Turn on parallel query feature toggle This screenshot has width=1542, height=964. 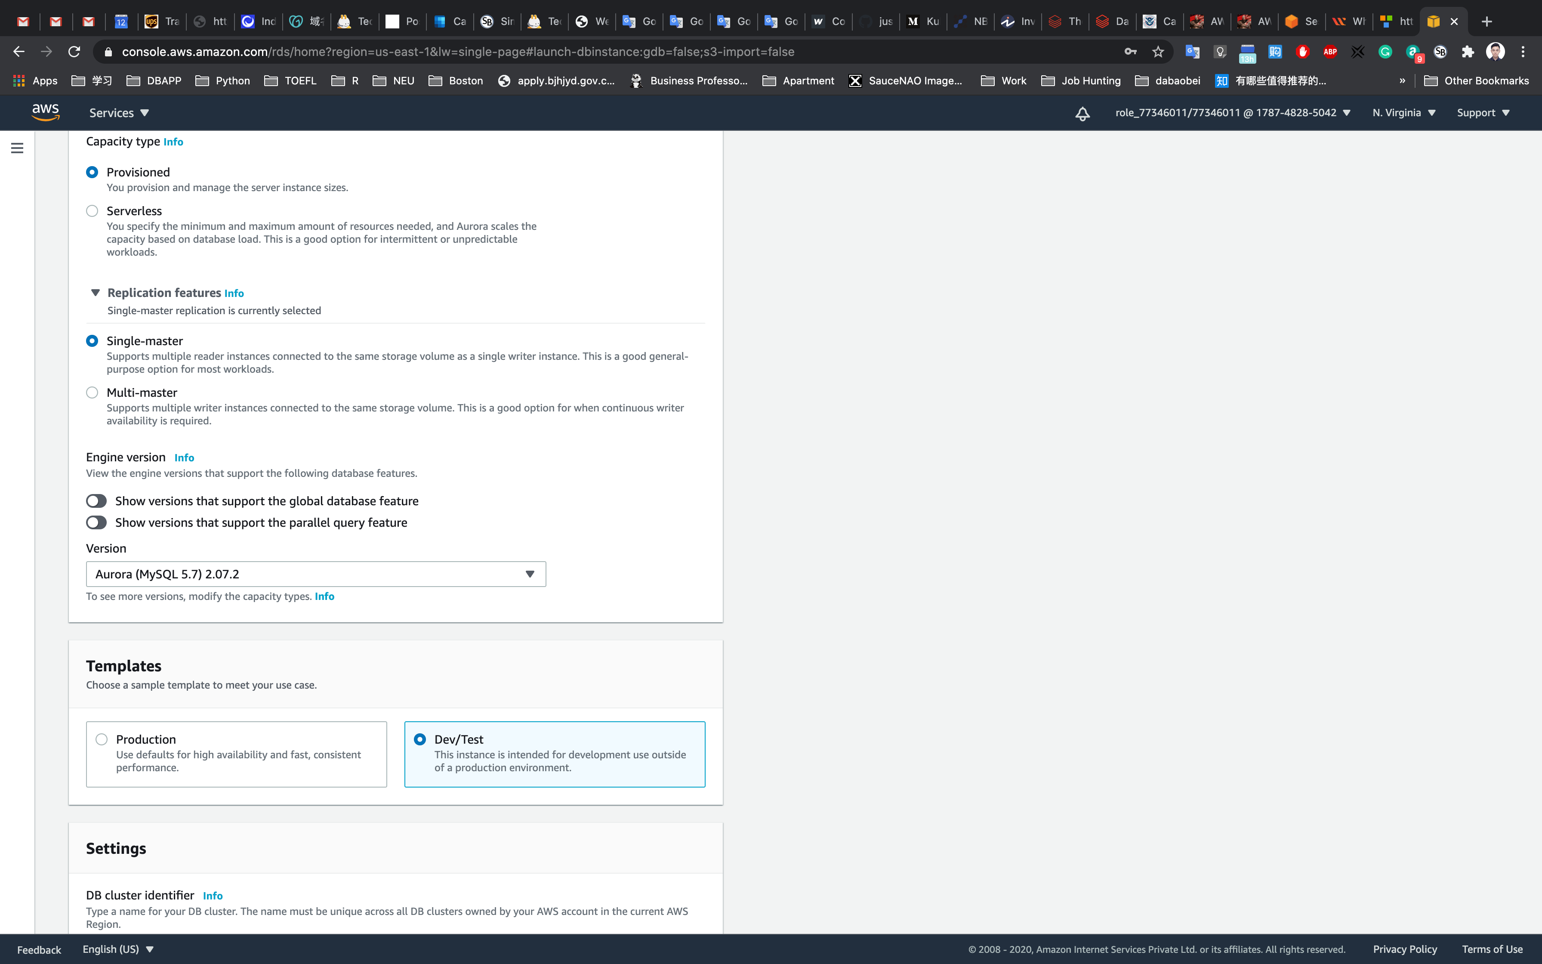point(96,523)
